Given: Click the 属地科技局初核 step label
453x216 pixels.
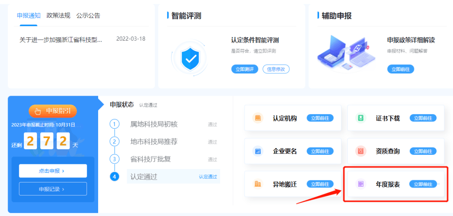Looking at the screenshot, I should pos(154,125).
